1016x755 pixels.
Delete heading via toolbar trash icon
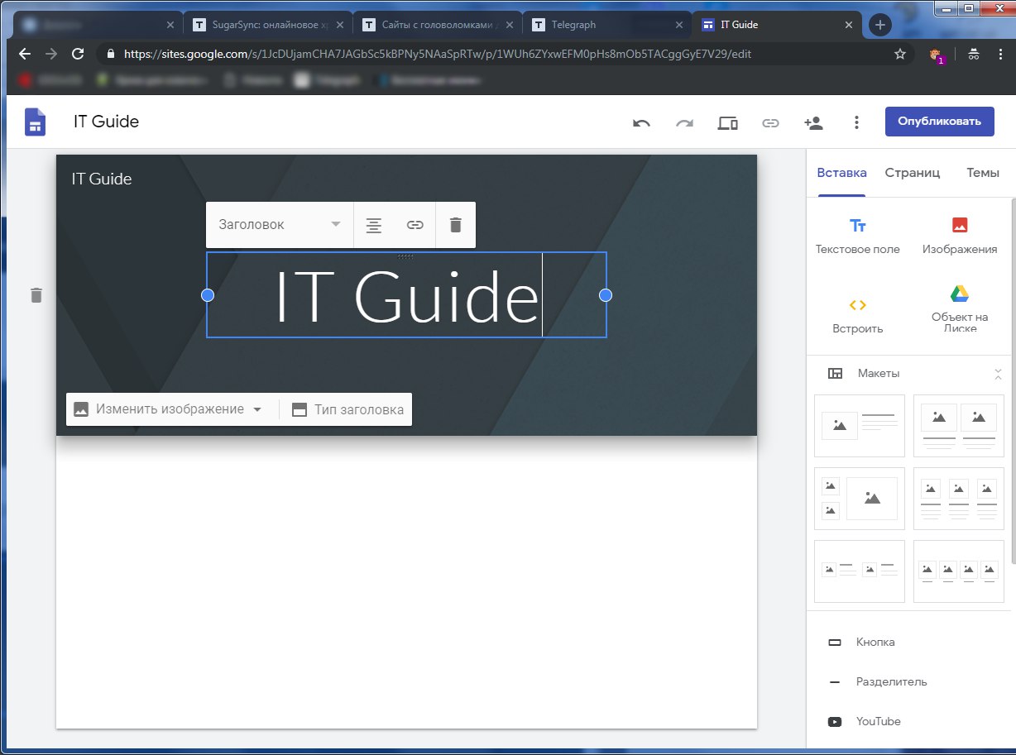coord(455,225)
